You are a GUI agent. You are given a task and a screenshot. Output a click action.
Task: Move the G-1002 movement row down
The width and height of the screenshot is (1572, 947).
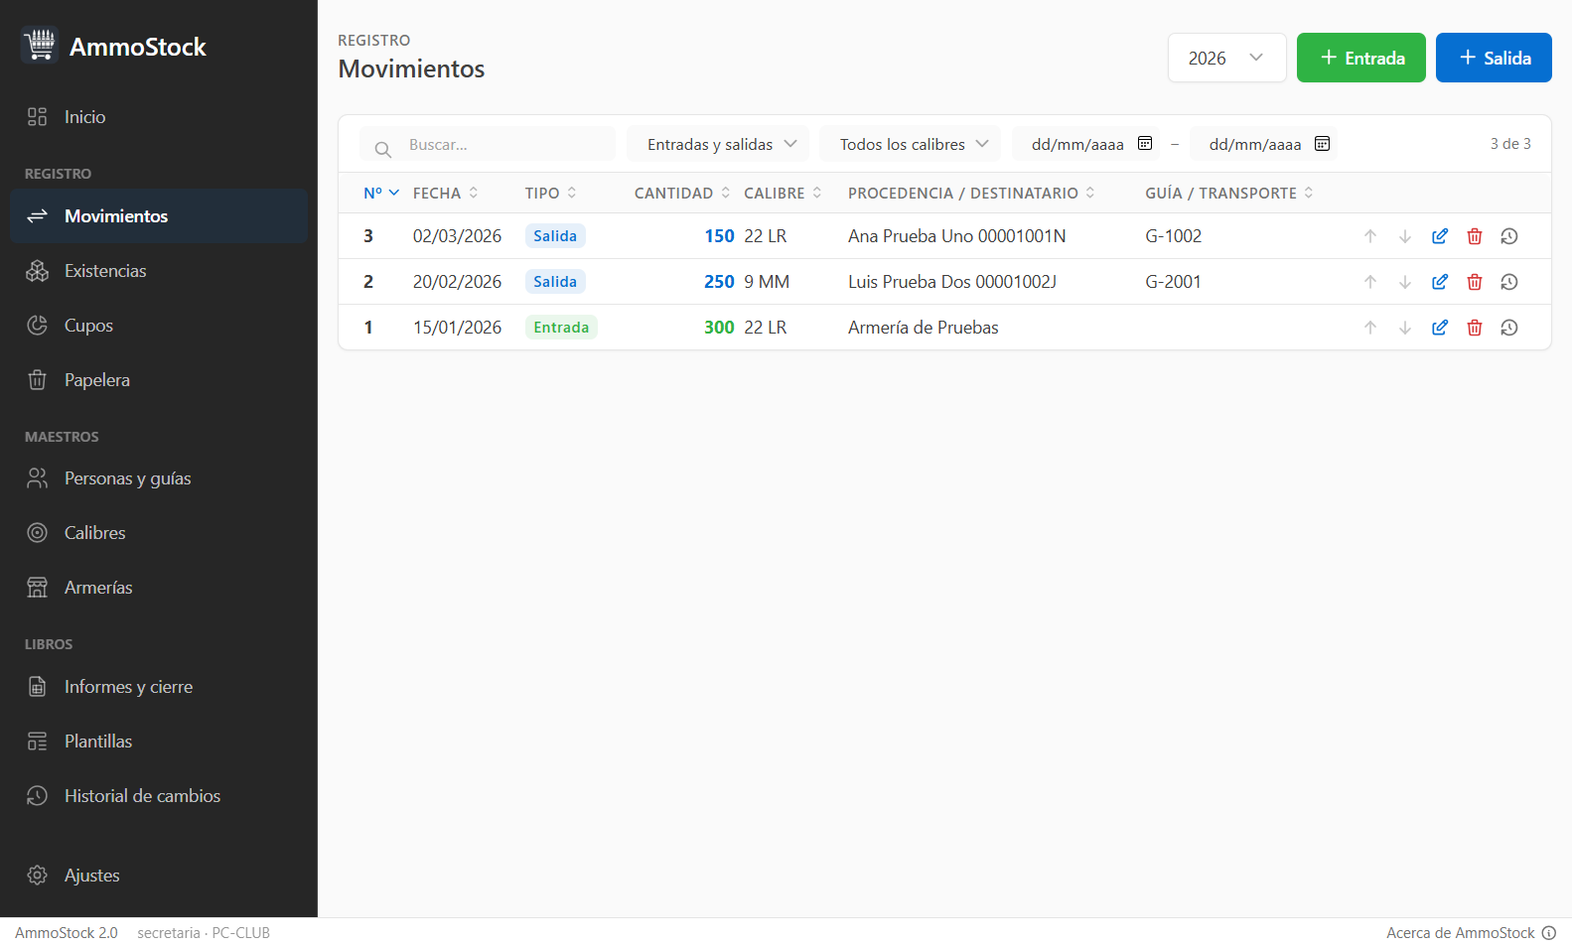pos(1405,236)
